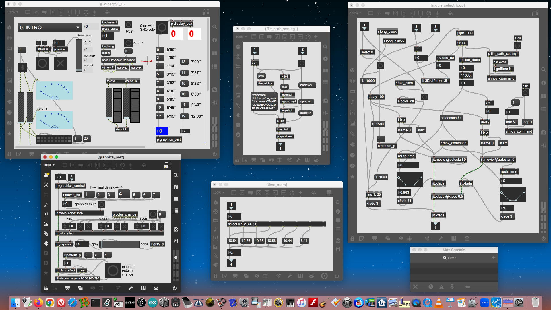Open Snapshots camera icon in graphics_part sidebar
This screenshot has width=551, height=310.
tap(176, 229)
